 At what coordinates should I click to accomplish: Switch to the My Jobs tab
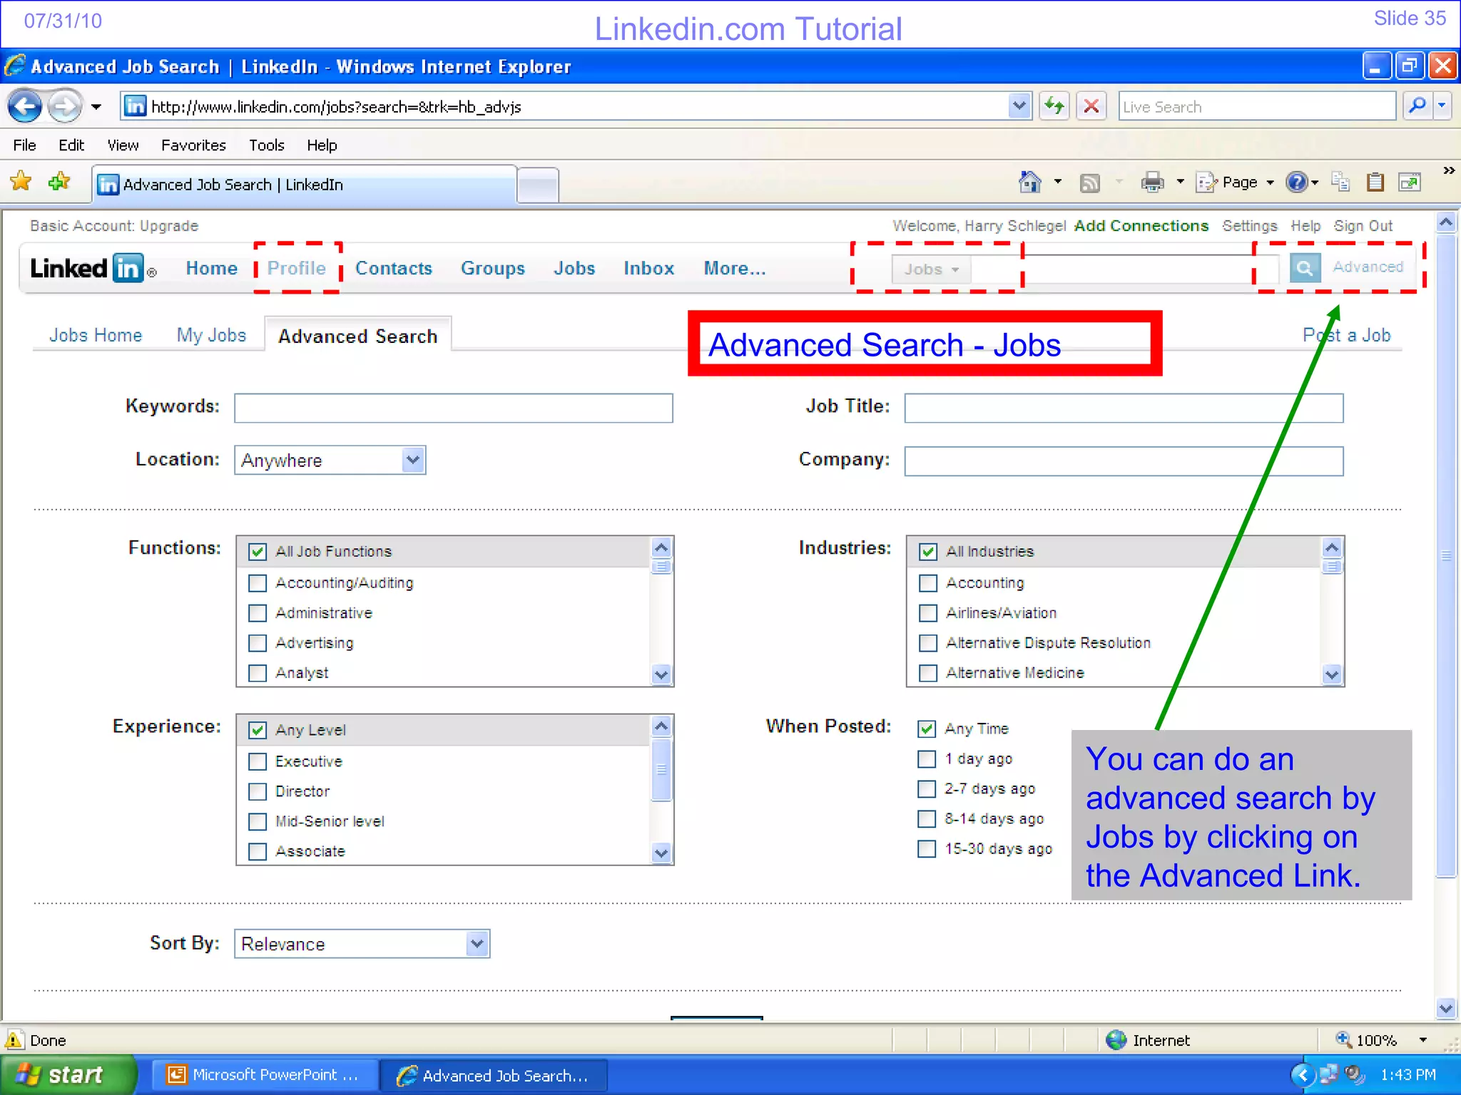pos(211,335)
